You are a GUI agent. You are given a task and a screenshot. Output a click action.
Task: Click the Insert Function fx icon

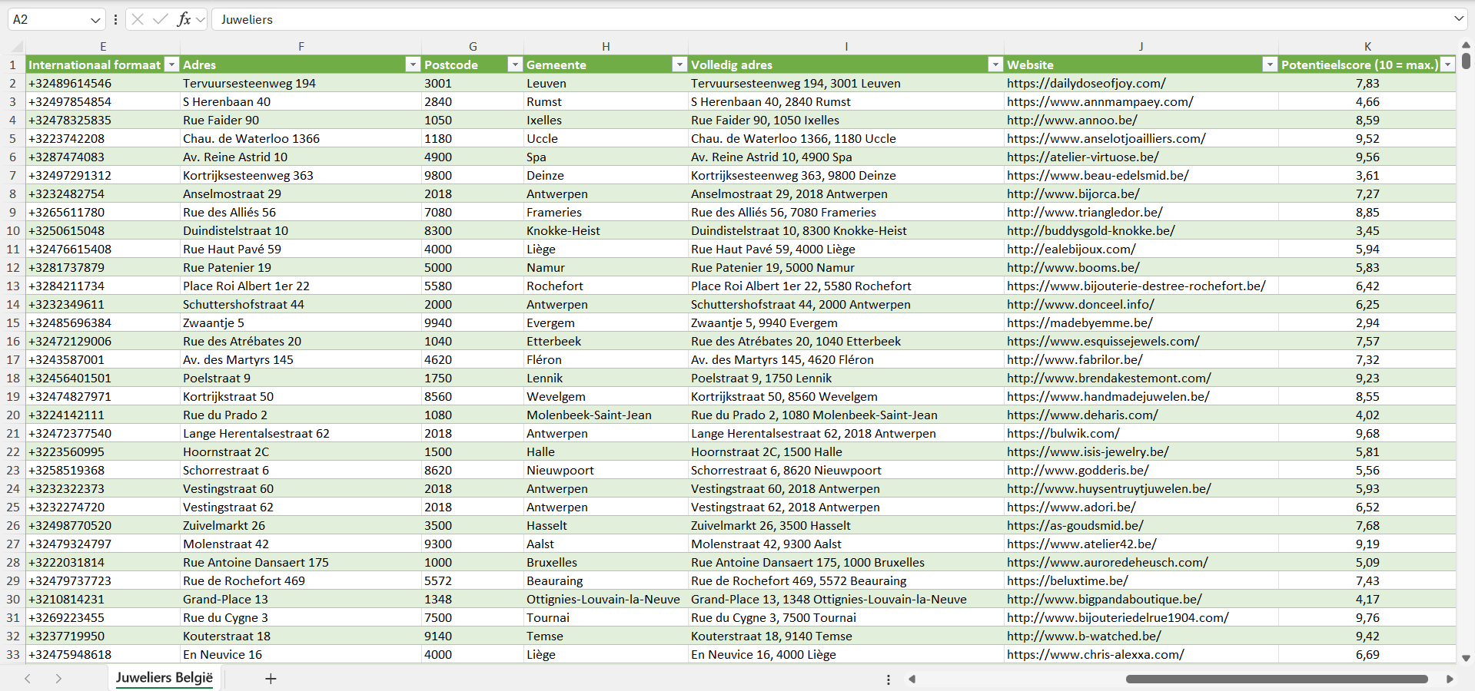coord(184,19)
